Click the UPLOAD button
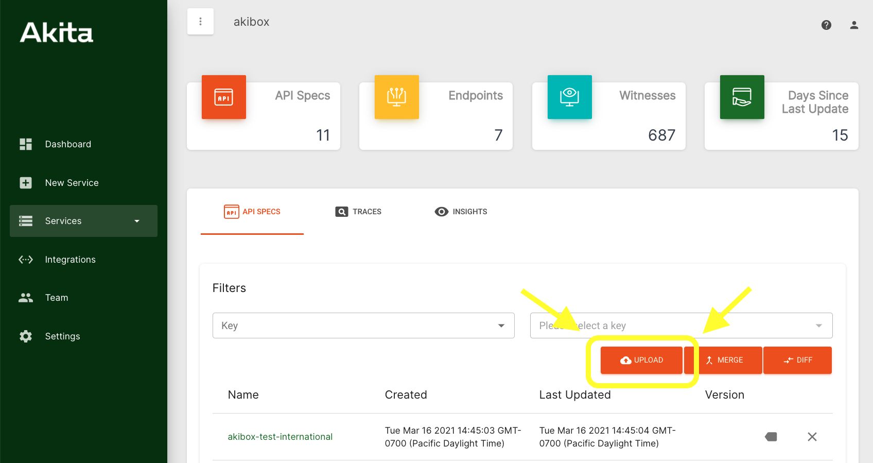 pyautogui.click(x=641, y=360)
